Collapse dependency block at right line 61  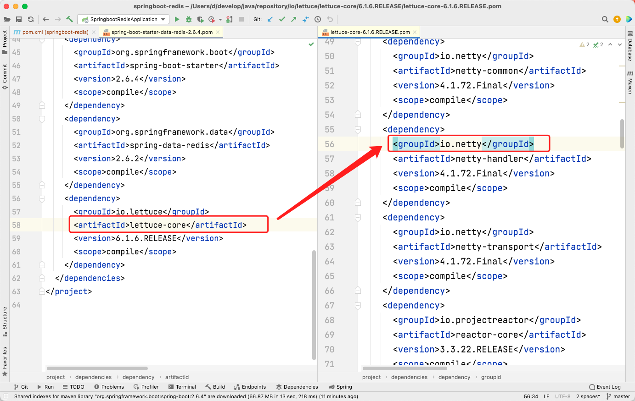click(358, 217)
